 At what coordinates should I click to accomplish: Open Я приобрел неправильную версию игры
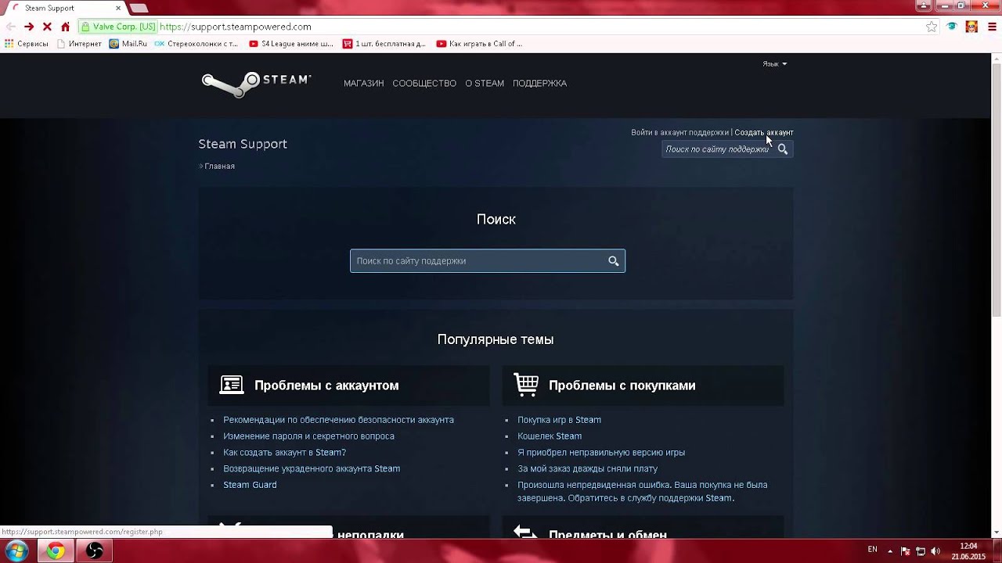(601, 453)
